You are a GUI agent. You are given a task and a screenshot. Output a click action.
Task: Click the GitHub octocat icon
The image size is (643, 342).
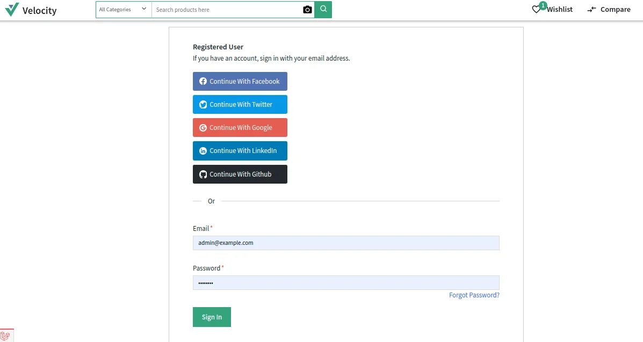click(x=203, y=174)
